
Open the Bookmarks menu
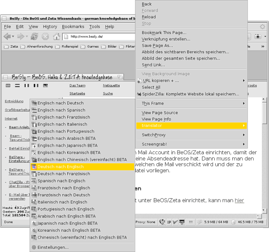(73, 26)
